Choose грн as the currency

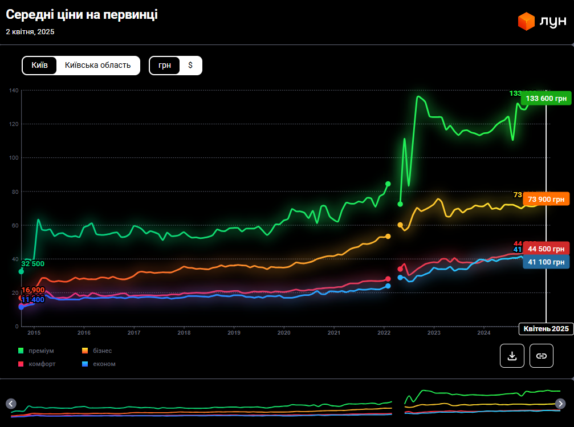[165, 65]
